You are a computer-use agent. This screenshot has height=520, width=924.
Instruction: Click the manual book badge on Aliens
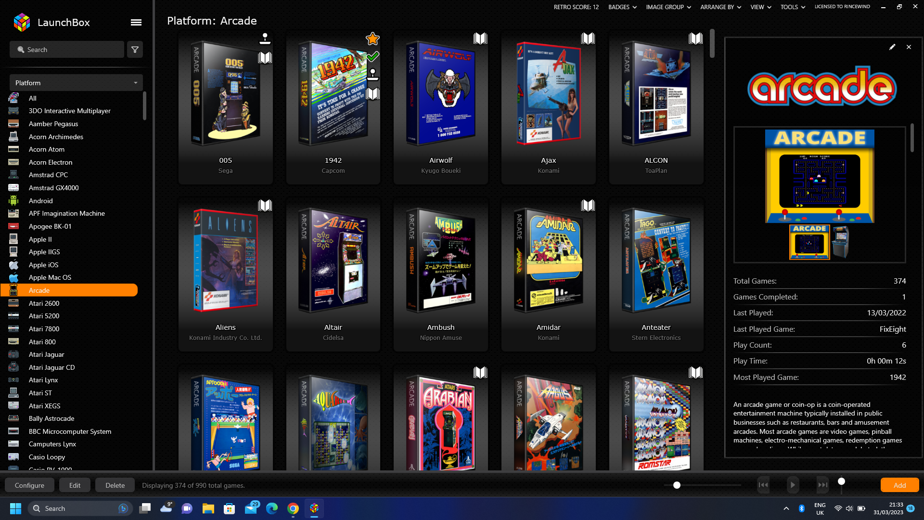[x=265, y=206]
